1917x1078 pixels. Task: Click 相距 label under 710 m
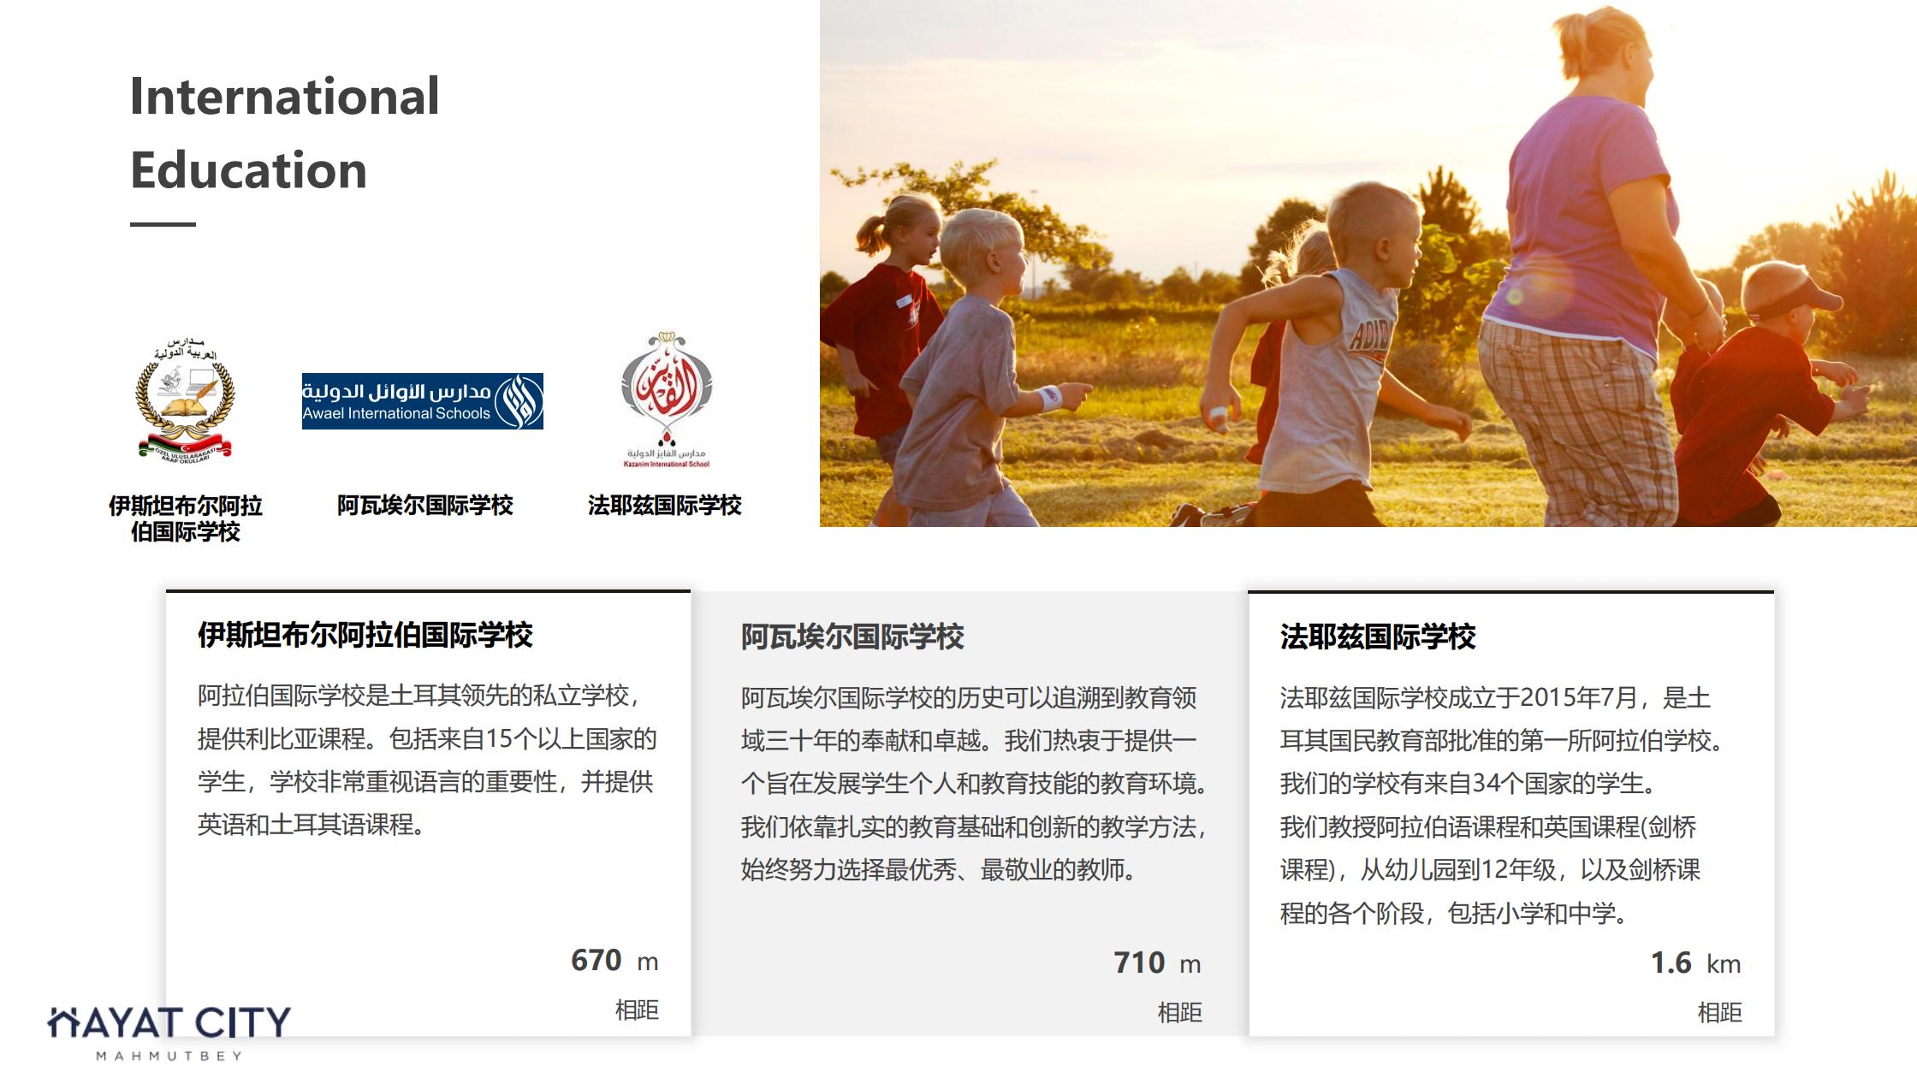pyautogui.click(x=1179, y=1013)
